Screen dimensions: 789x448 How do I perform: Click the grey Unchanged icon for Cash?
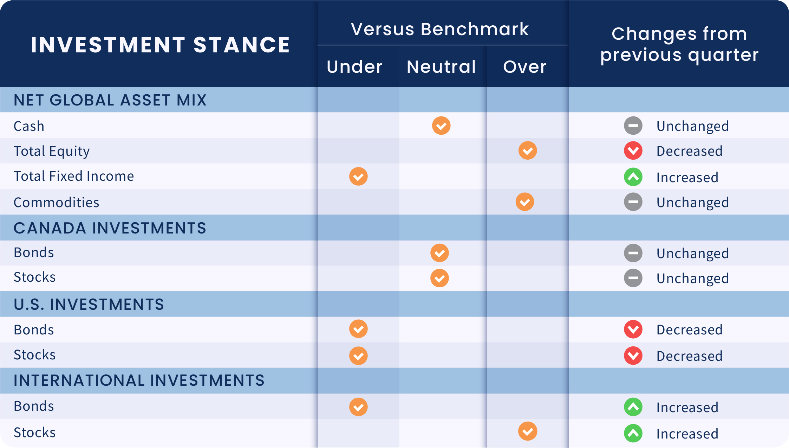click(x=633, y=126)
